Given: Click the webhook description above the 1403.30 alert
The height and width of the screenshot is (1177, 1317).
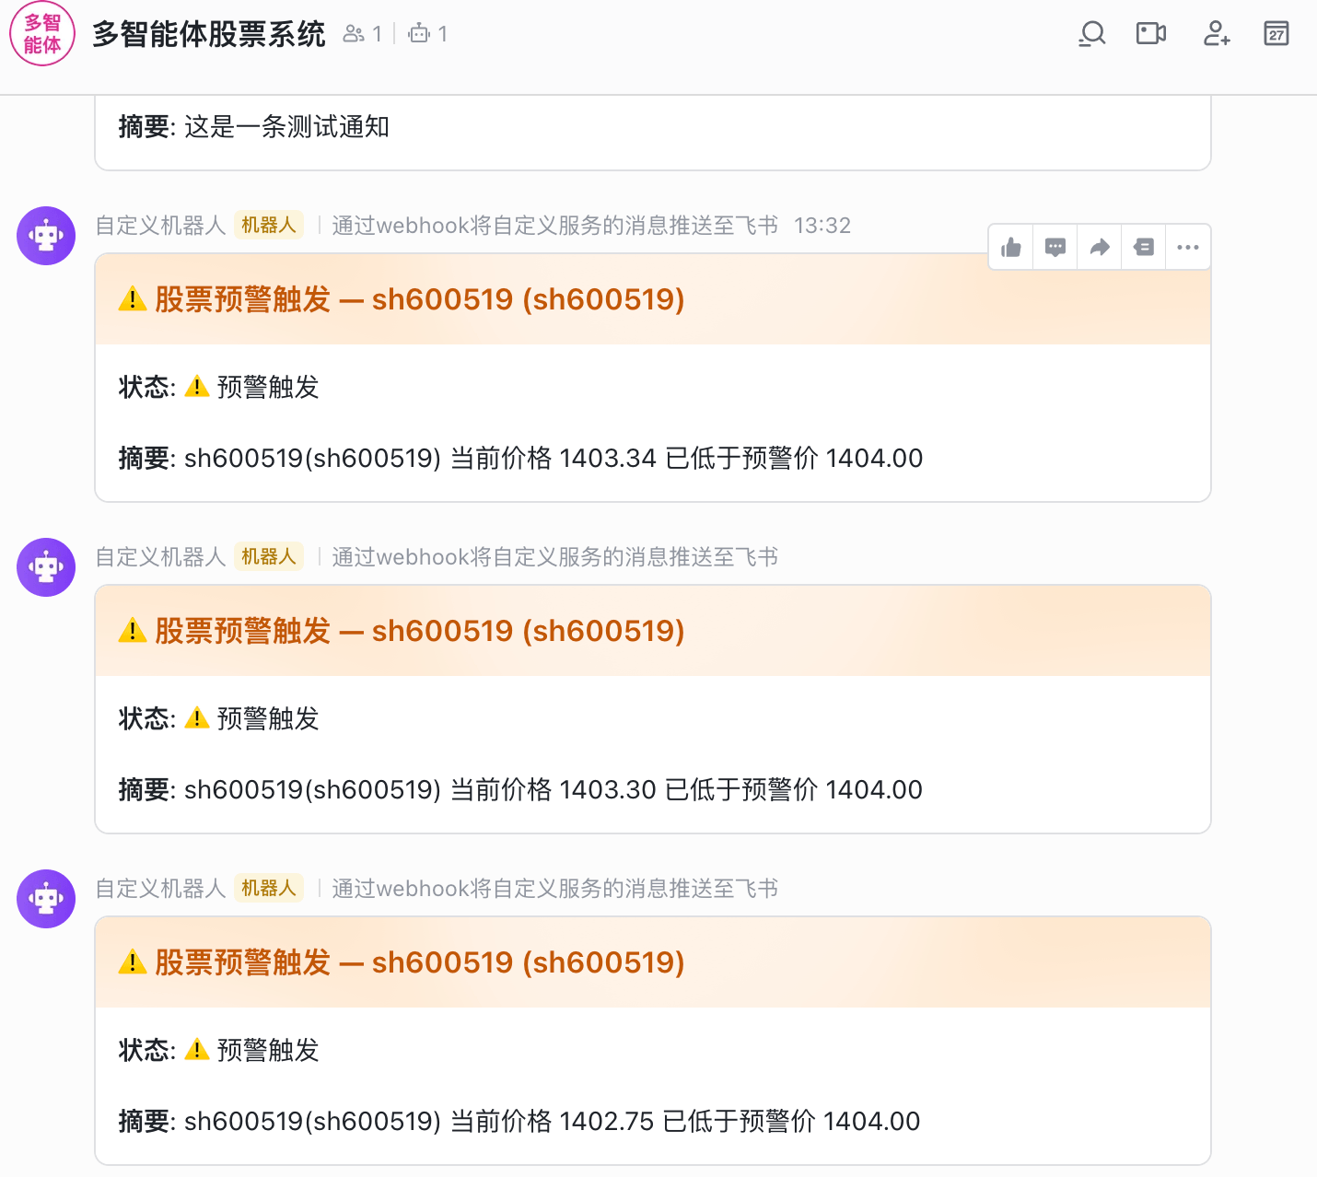Looking at the screenshot, I should (555, 557).
